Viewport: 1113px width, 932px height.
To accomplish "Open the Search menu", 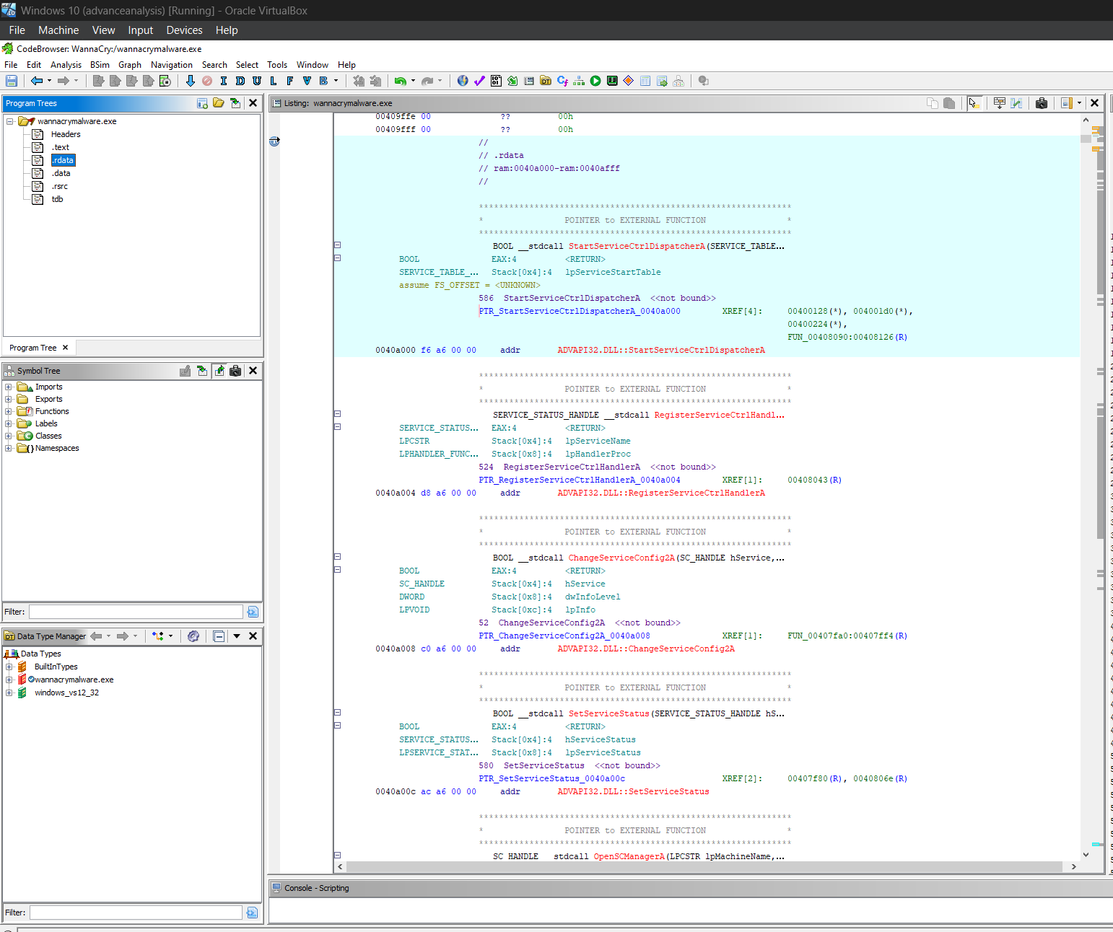I will 214,65.
